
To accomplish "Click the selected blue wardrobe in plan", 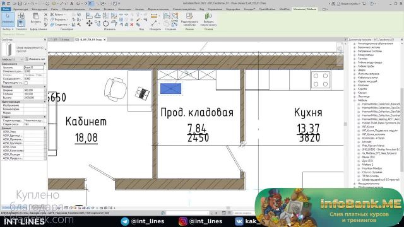I will [x=170, y=88].
